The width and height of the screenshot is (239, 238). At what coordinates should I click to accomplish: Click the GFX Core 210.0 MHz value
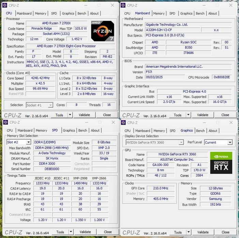click(x=161, y=188)
